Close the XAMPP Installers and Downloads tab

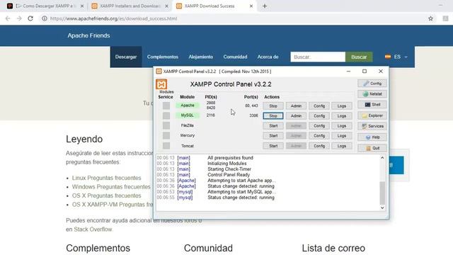click(166, 6)
